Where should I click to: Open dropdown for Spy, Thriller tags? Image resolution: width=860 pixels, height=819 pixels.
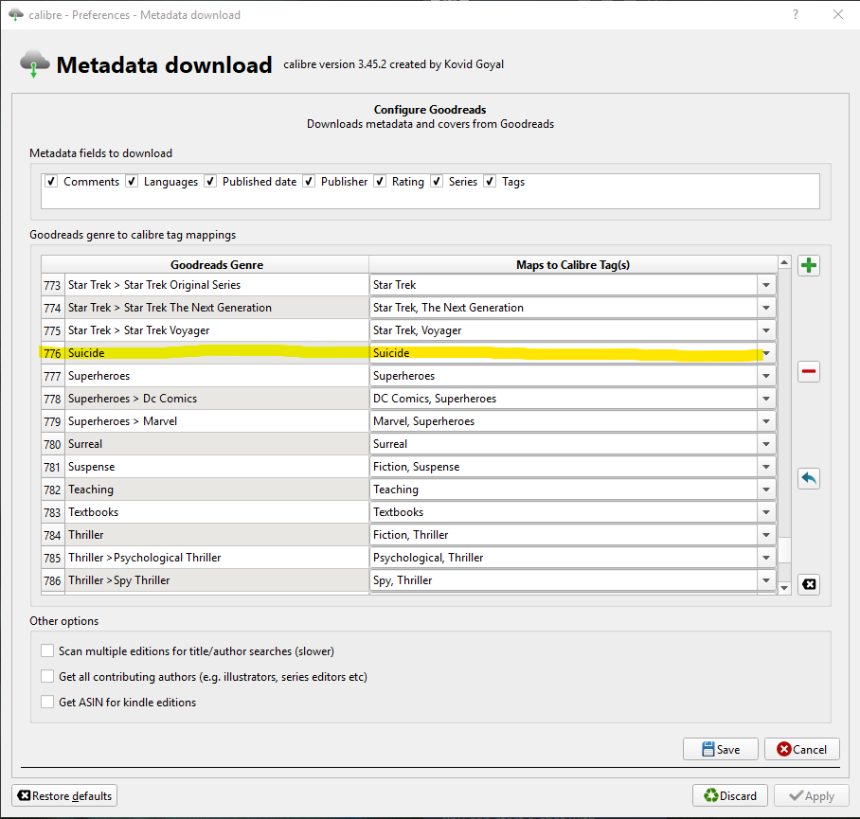pos(766,580)
